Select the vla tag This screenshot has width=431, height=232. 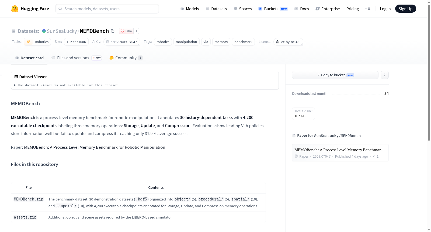coord(206,42)
